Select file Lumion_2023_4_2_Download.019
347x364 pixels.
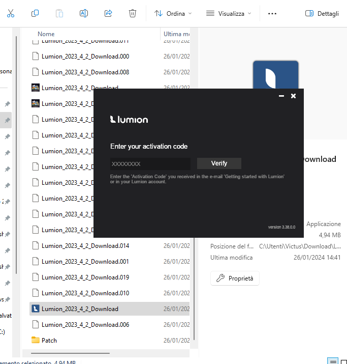pos(85,277)
